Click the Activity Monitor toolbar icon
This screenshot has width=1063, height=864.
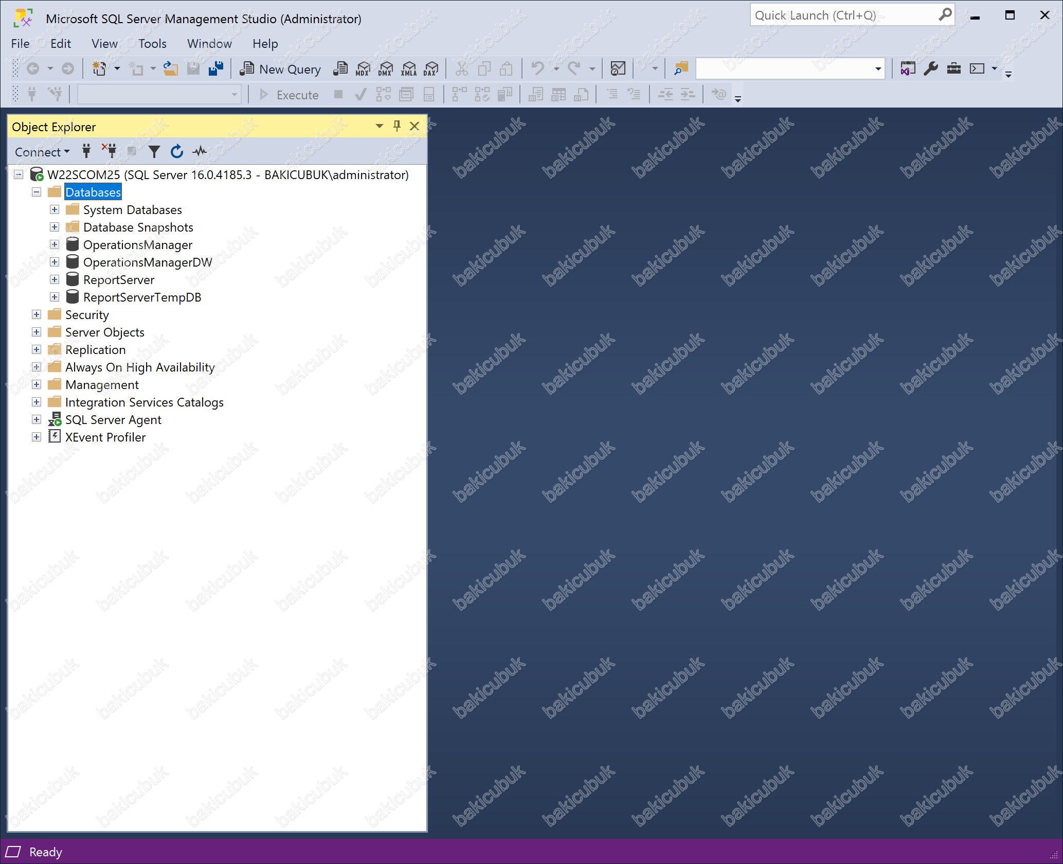point(618,68)
